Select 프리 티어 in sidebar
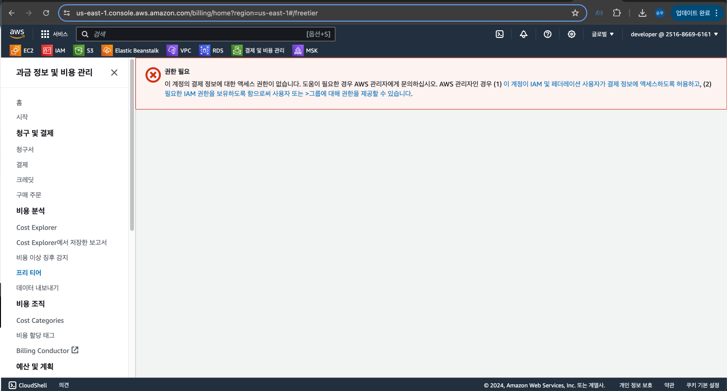The image size is (727, 391). coord(29,272)
